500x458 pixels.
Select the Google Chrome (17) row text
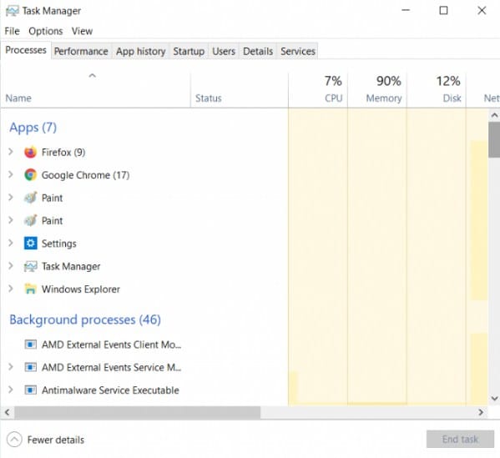coord(85,175)
